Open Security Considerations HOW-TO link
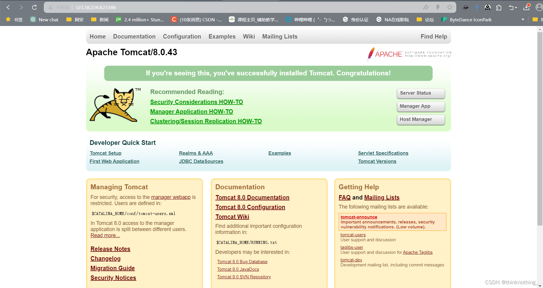This screenshot has width=543, height=288. click(196, 102)
